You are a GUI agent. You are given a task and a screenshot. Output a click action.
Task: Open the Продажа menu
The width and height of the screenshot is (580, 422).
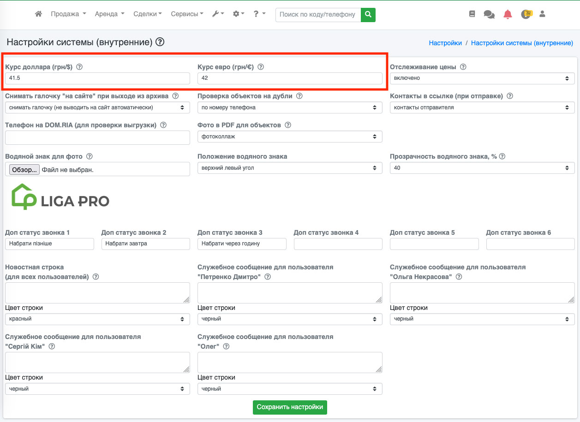[x=68, y=14]
